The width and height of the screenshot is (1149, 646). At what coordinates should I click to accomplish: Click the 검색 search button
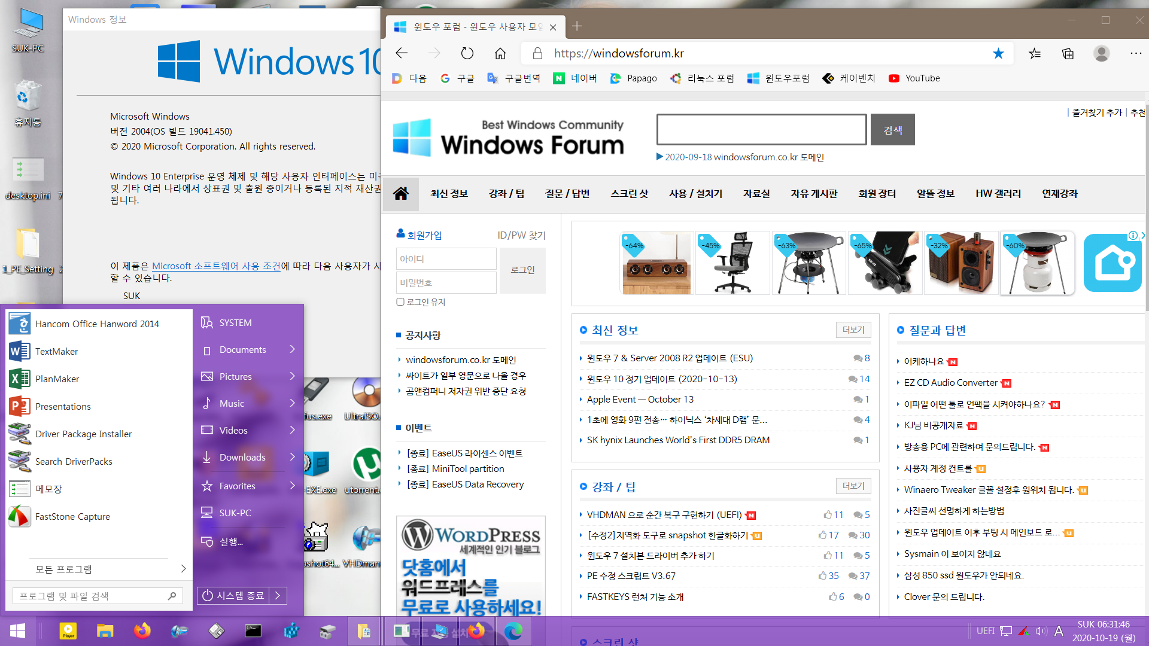tap(892, 130)
